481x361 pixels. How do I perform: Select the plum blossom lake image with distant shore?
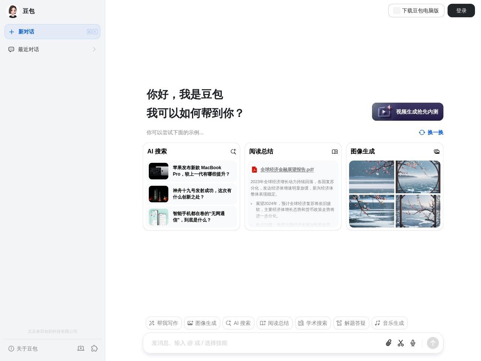(372, 177)
